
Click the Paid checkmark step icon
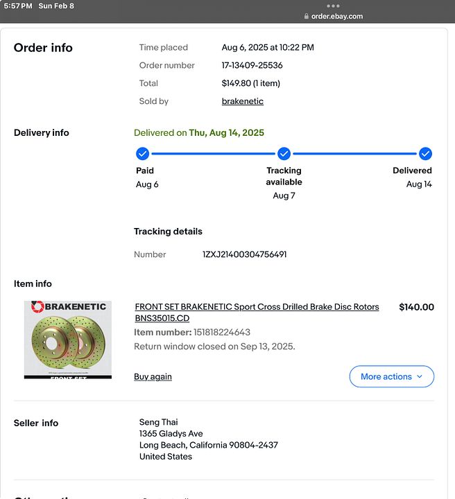click(x=142, y=154)
